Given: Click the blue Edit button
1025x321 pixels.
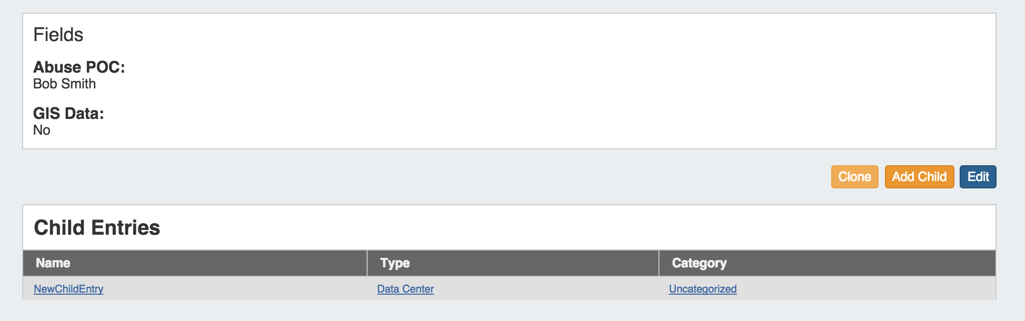Looking at the screenshot, I should (978, 177).
